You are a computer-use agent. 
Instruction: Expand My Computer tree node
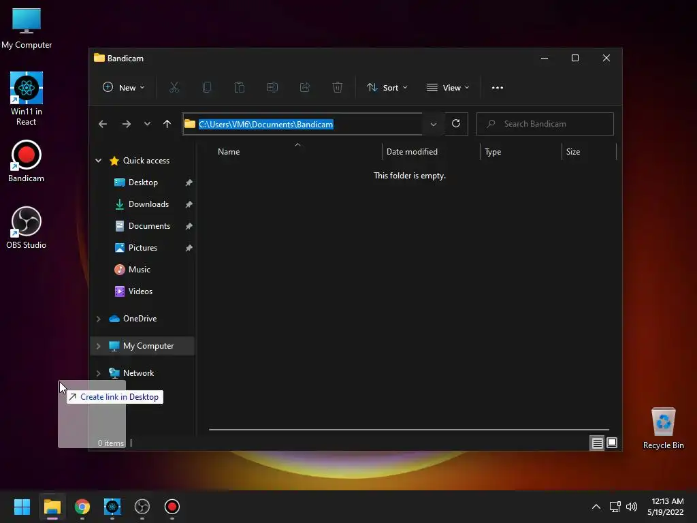[x=99, y=346]
